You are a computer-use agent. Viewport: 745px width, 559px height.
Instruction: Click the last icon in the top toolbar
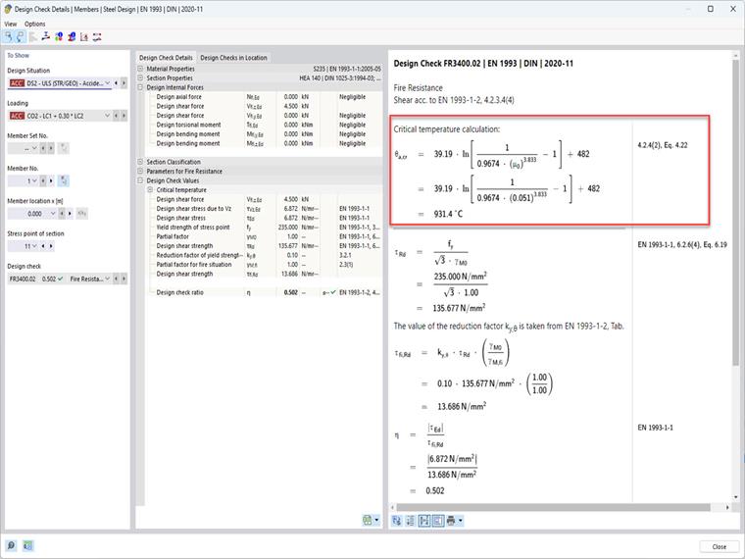pyautogui.click(x=97, y=36)
